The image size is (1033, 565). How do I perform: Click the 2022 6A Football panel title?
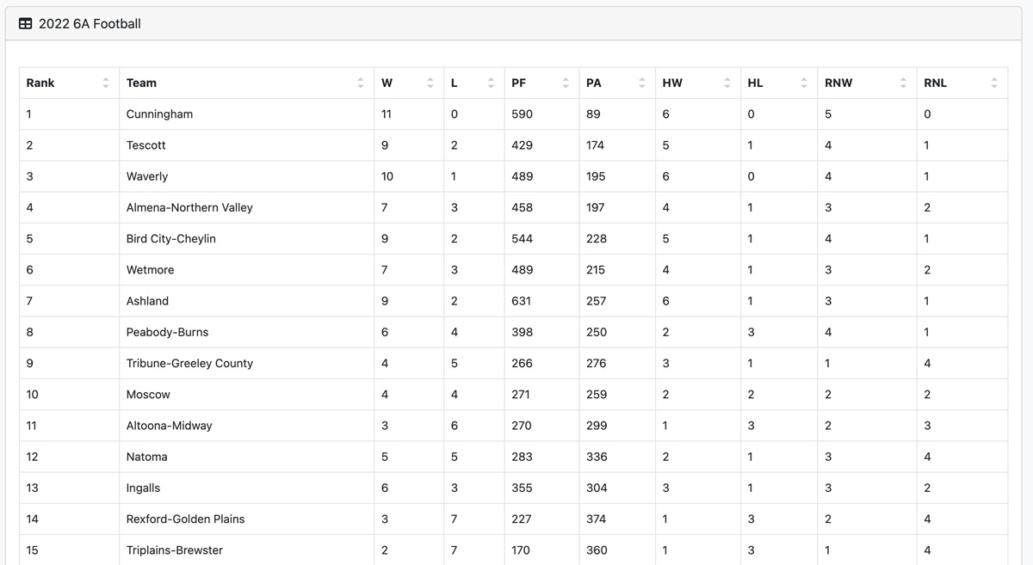(90, 24)
